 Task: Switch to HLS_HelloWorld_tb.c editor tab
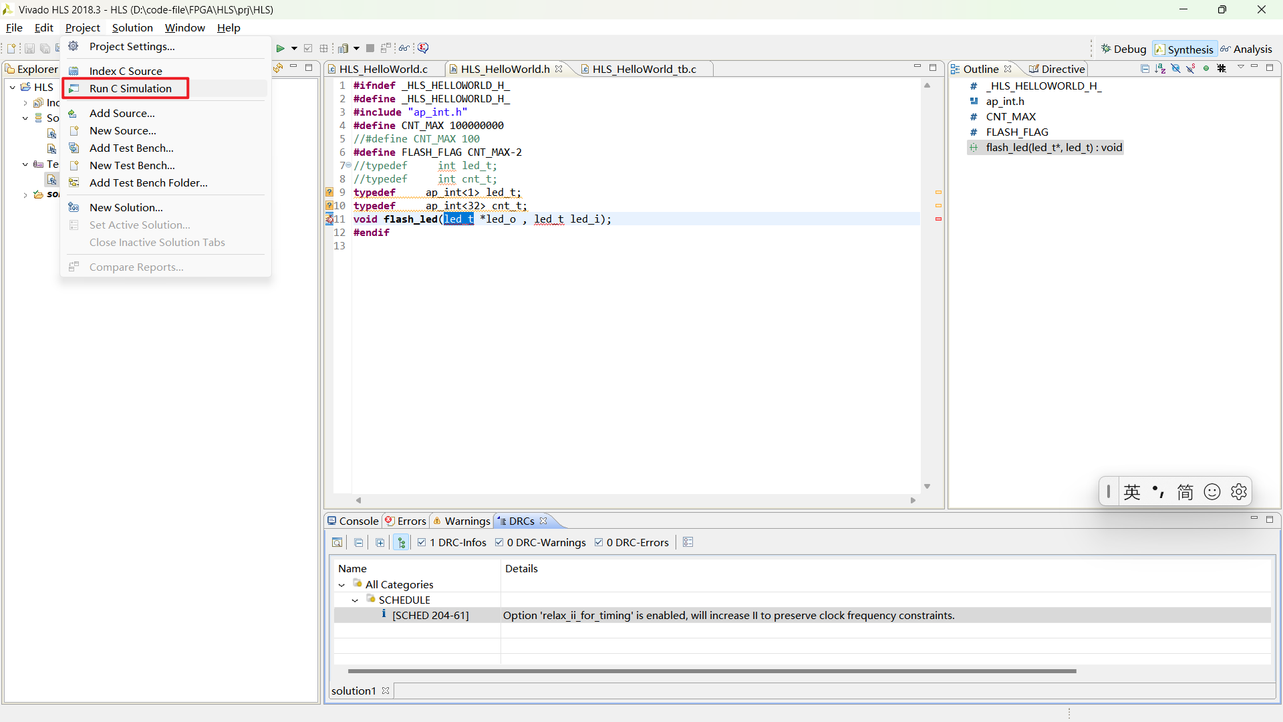click(644, 69)
